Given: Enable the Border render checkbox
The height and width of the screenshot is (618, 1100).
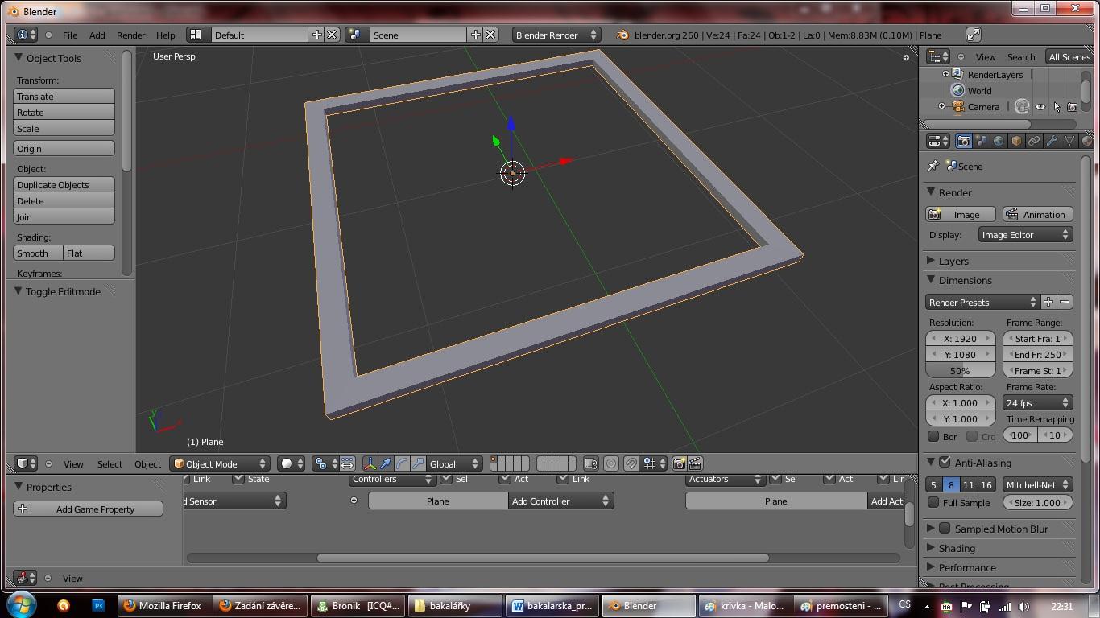Looking at the screenshot, I should tap(933, 436).
